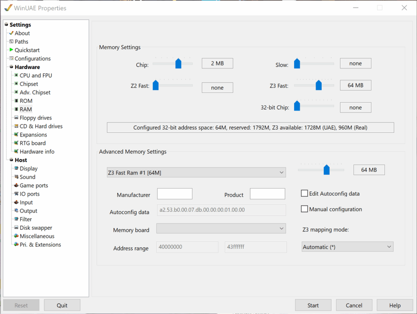
Task: Click the Adv. Chipset icon
Action: 16,92
